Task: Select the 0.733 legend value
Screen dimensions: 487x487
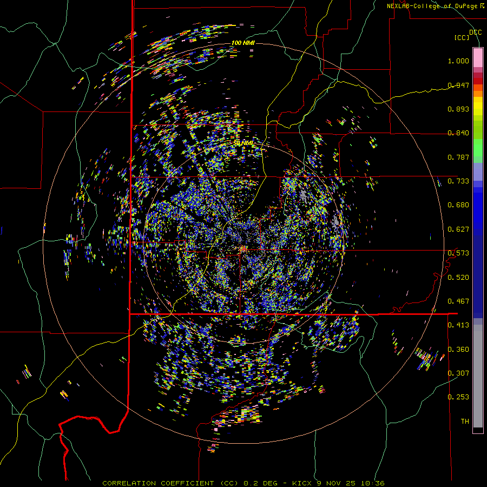Action: (x=458, y=181)
